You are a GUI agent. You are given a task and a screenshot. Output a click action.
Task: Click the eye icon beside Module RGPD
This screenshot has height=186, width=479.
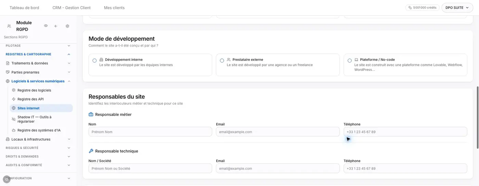(x=46, y=26)
